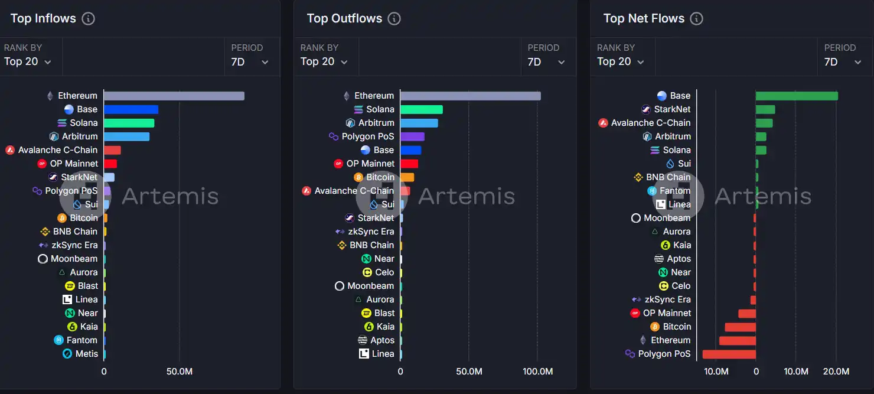Click the Ethereum icon in Top Inflows
Screen dimensions: 874x394
[50, 96]
